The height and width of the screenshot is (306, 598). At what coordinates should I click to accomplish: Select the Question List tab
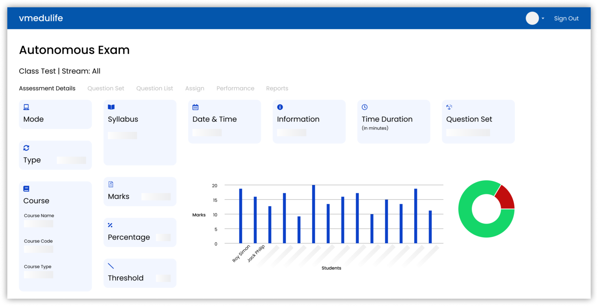pyautogui.click(x=154, y=88)
